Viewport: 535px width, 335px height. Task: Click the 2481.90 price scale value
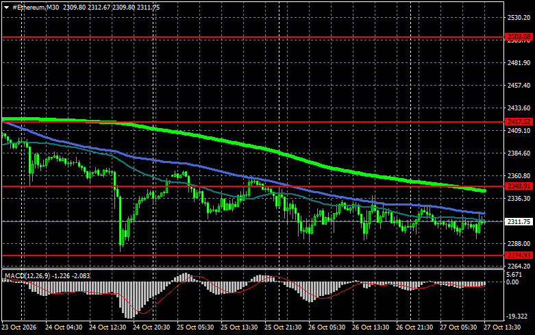coord(519,63)
